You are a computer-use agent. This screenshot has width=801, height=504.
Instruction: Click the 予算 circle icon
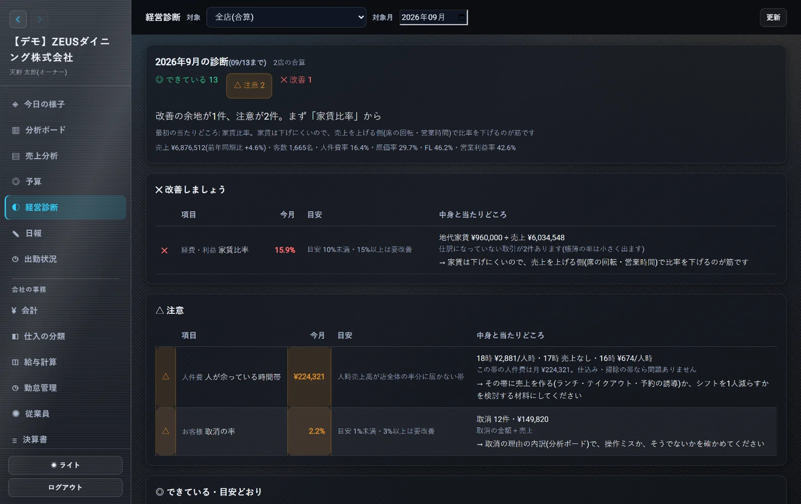coord(16,182)
